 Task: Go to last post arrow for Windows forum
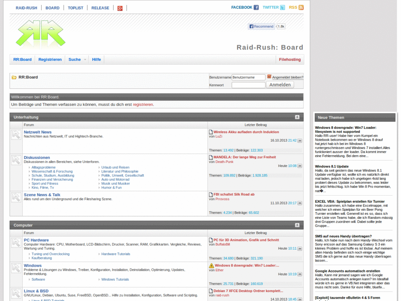click(300, 274)
